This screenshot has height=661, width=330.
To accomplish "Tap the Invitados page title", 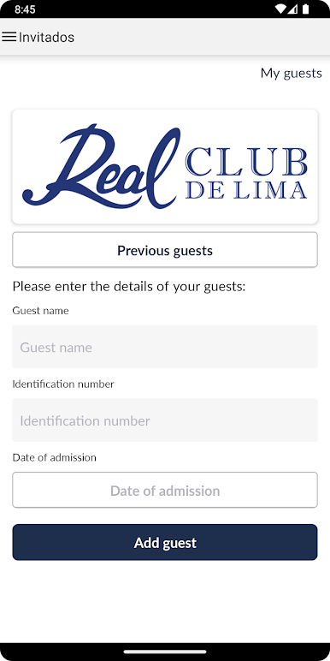I will tap(46, 37).
